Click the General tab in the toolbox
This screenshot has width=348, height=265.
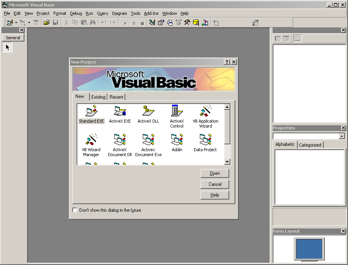point(13,38)
